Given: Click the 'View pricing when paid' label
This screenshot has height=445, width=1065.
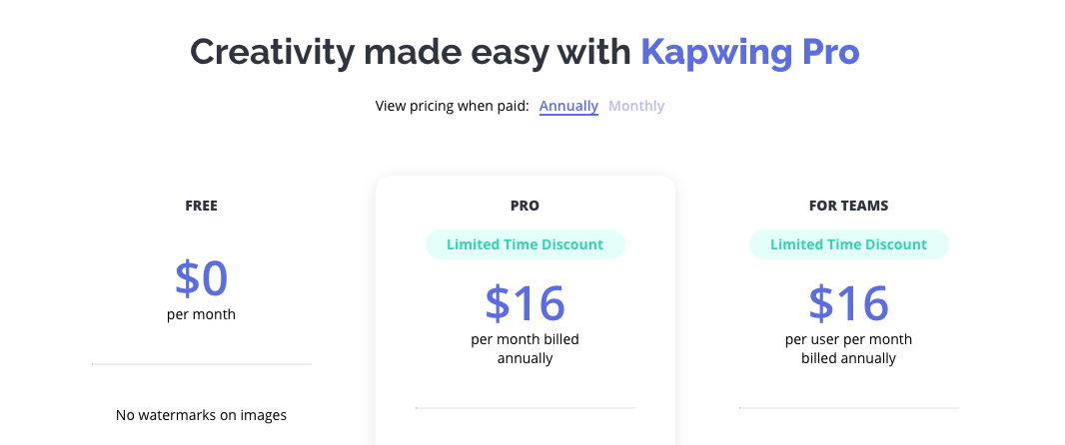Looking at the screenshot, I should pos(452,106).
